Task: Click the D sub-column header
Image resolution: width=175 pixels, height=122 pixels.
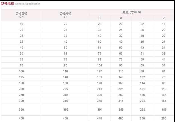Action: click(x=100, y=18)
